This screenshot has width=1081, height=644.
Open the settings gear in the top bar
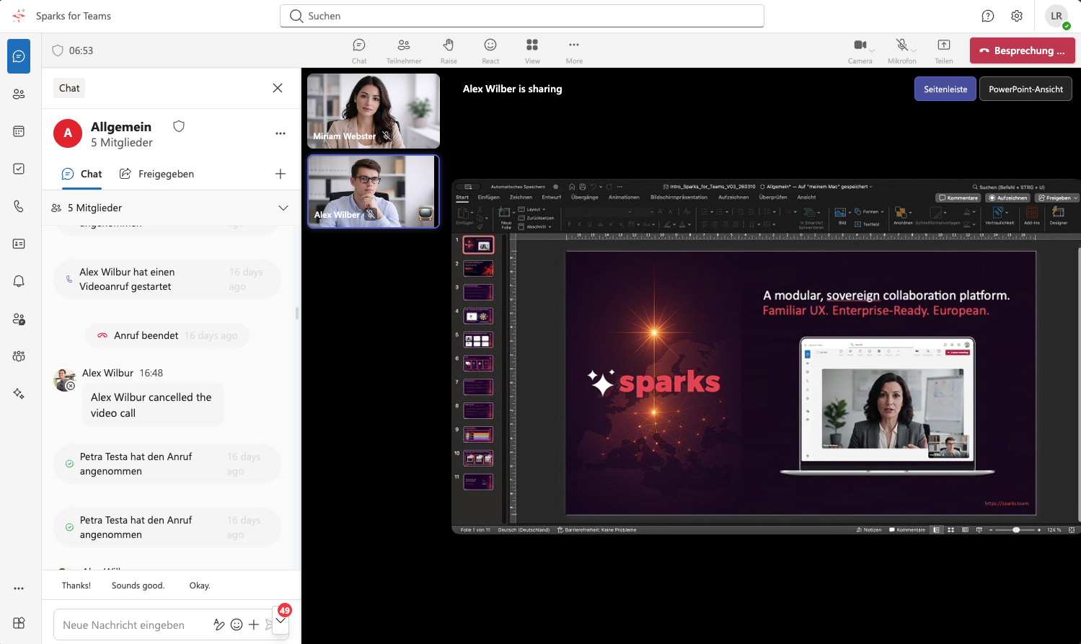pyautogui.click(x=1017, y=16)
